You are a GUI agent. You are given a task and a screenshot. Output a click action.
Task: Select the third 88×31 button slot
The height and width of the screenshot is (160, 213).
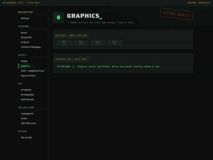[98, 43]
